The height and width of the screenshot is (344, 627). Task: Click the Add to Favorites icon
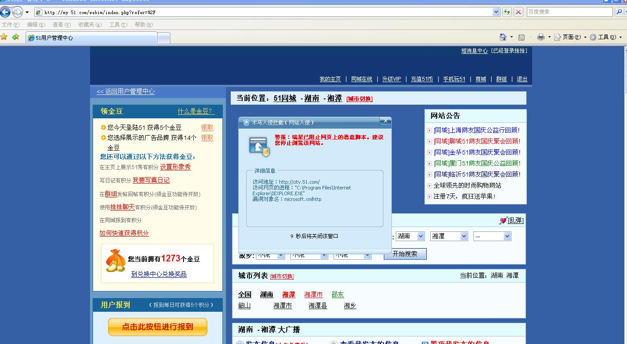[16, 37]
